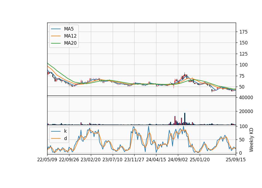The image size is (262, 188).
Task: Click the 150 price axis label
Action: tap(243, 43)
